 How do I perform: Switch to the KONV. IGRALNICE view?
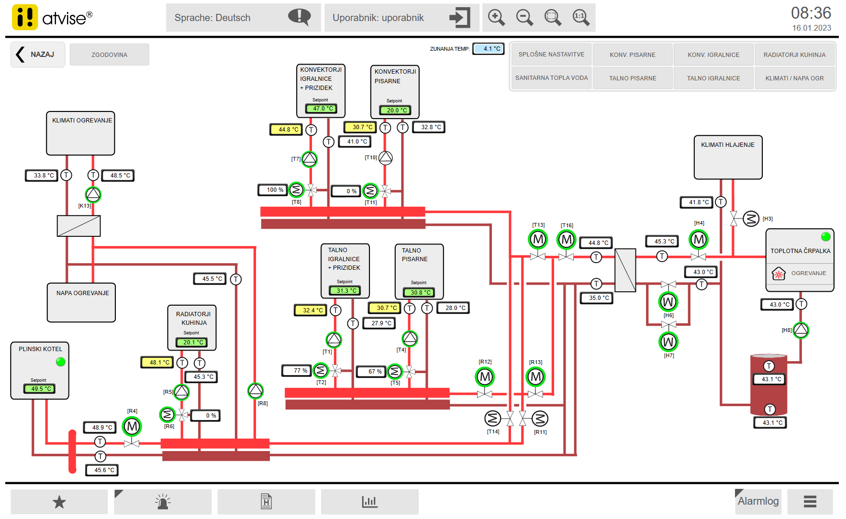pyautogui.click(x=713, y=54)
